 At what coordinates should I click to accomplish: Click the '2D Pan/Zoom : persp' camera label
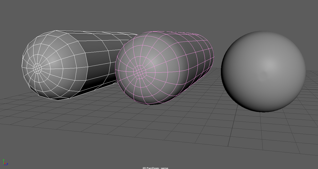155,168
